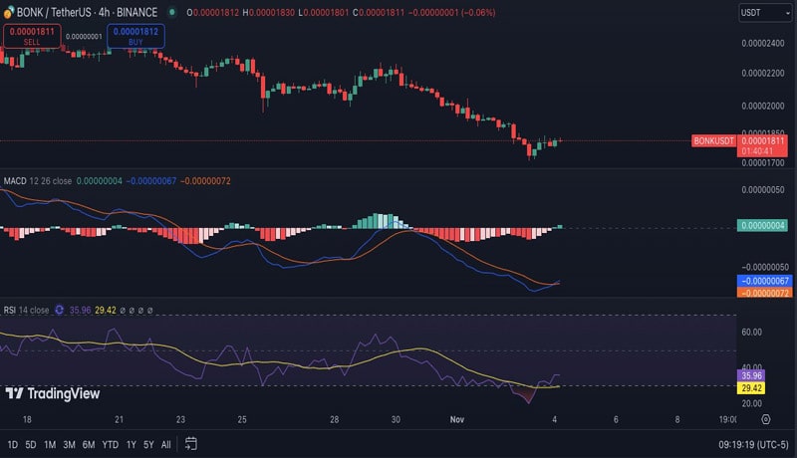
Task: Click the green market status dot
Action: tap(172, 12)
